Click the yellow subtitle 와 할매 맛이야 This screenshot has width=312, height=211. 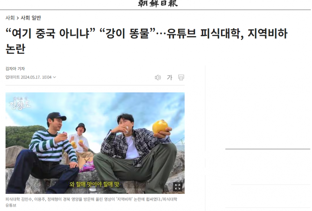pos(94,184)
